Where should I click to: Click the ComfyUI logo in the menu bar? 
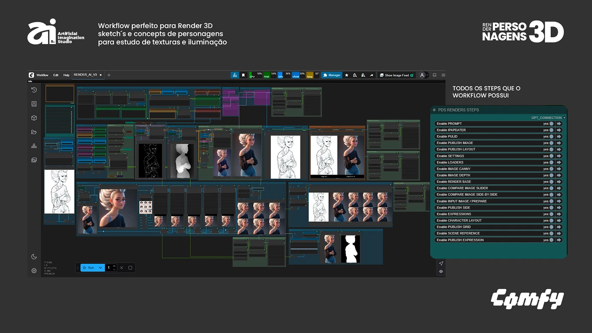(31, 75)
